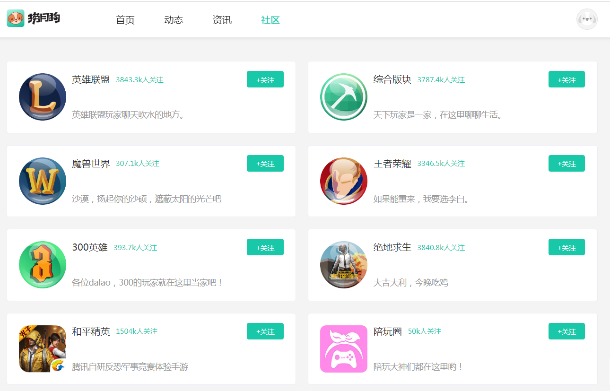The image size is (610, 391).
Task: Click the 3843.3k人关注 follower count
Action: click(139, 80)
